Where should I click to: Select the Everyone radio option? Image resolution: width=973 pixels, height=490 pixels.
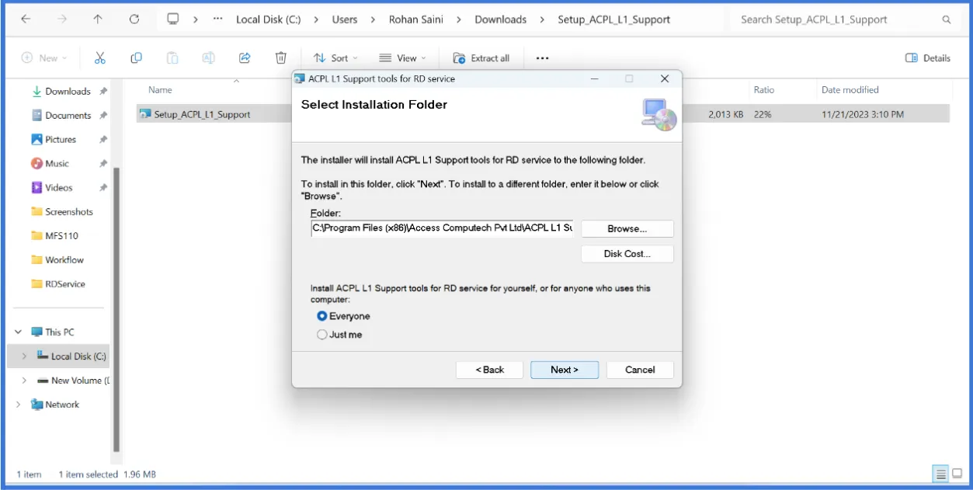pyautogui.click(x=322, y=316)
